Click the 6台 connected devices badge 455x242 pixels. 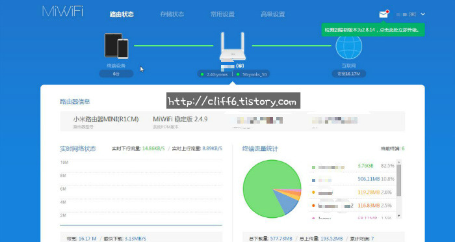click(116, 74)
